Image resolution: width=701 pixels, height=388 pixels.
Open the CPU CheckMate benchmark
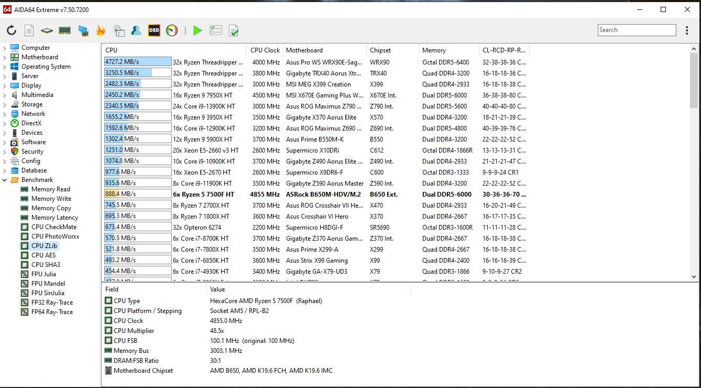click(x=53, y=227)
